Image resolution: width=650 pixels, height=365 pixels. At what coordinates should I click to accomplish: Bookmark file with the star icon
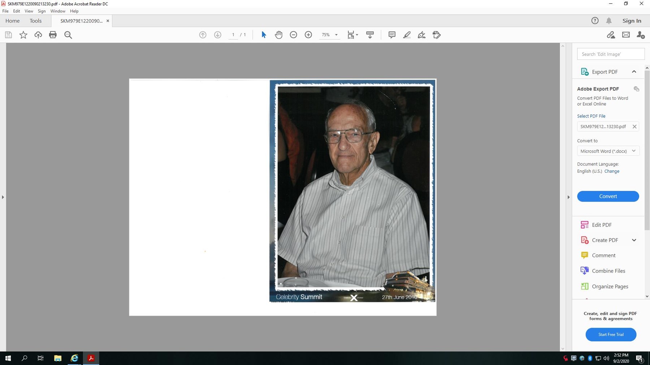[23, 35]
